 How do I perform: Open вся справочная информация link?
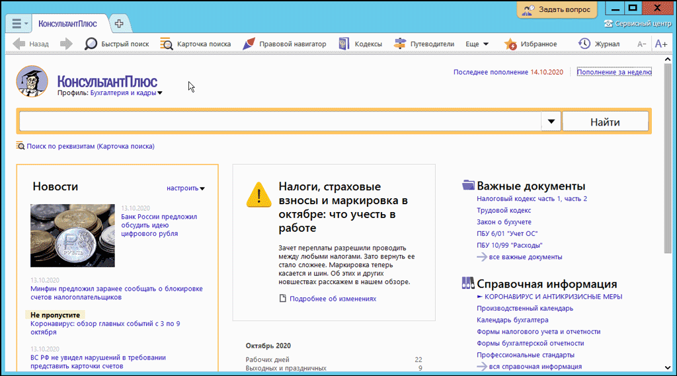[536, 367]
